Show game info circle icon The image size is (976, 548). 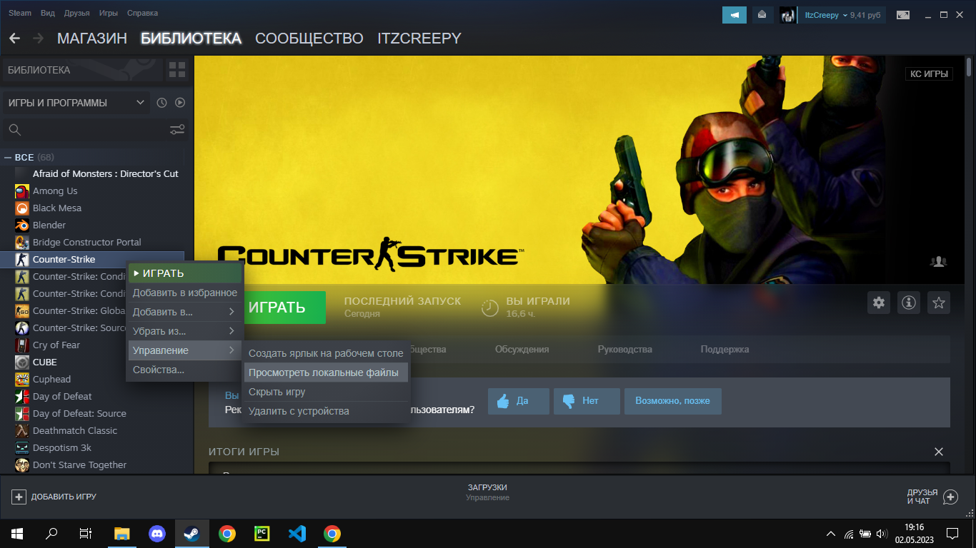click(x=909, y=303)
